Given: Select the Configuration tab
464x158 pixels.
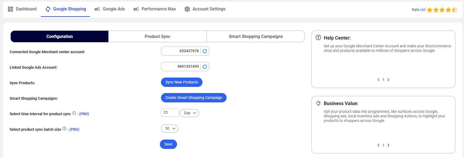Looking at the screenshot, I should point(60,36).
